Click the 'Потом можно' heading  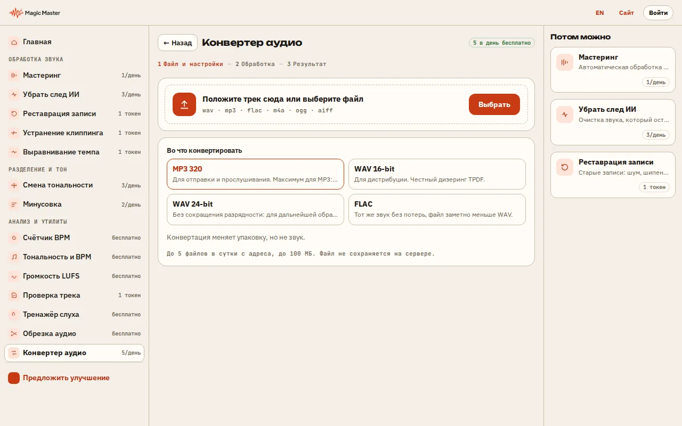pyautogui.click(x=580, y=37)
